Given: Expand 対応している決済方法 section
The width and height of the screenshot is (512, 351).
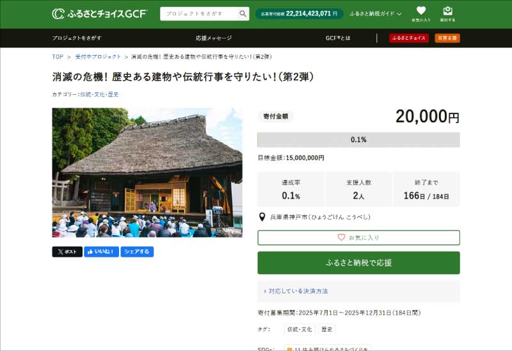Looking at the screenshot, I should pyautogui.click(x=296, y=291).
